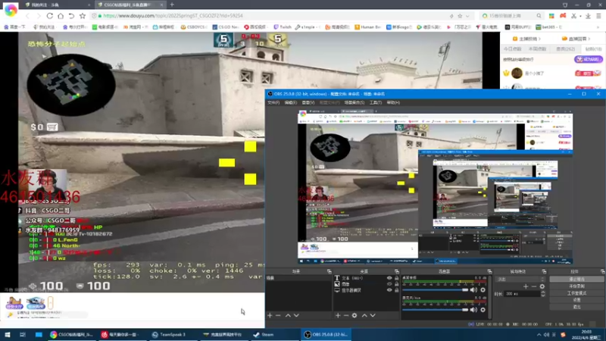Image resolution: width=606 pixels, height=341 pixels.
Task: Add a transition with the plus icon
Action: [x=526, y=286]
